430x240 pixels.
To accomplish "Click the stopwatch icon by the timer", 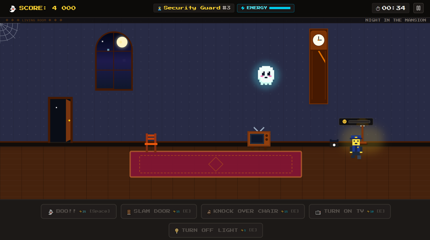I will pos(378,8).
